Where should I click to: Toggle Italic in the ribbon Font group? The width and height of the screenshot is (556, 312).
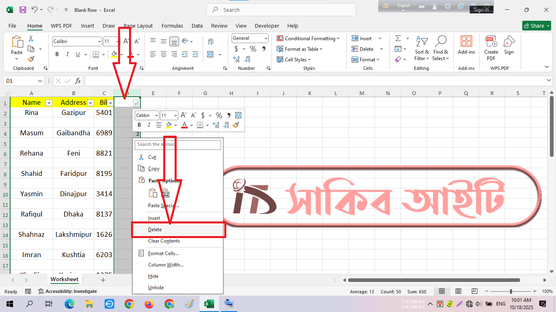[x=68, y=54]
